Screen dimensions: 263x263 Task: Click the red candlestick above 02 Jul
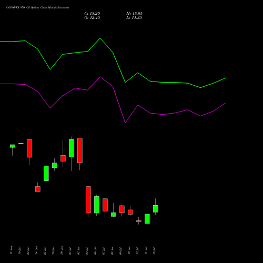[x=80, y=150]
